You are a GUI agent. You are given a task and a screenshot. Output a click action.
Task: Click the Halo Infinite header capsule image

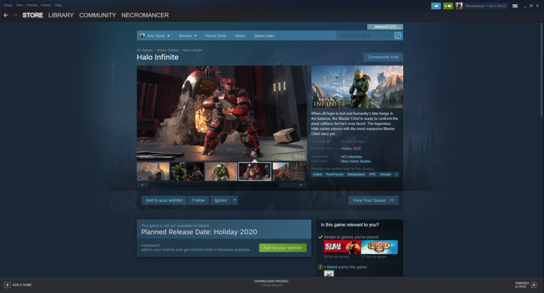pyautogui.click(x=357, y=87)
